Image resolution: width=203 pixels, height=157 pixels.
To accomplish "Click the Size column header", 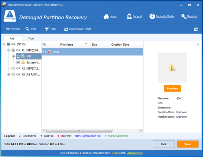I will pyautogui.click(x=100, y=45).
